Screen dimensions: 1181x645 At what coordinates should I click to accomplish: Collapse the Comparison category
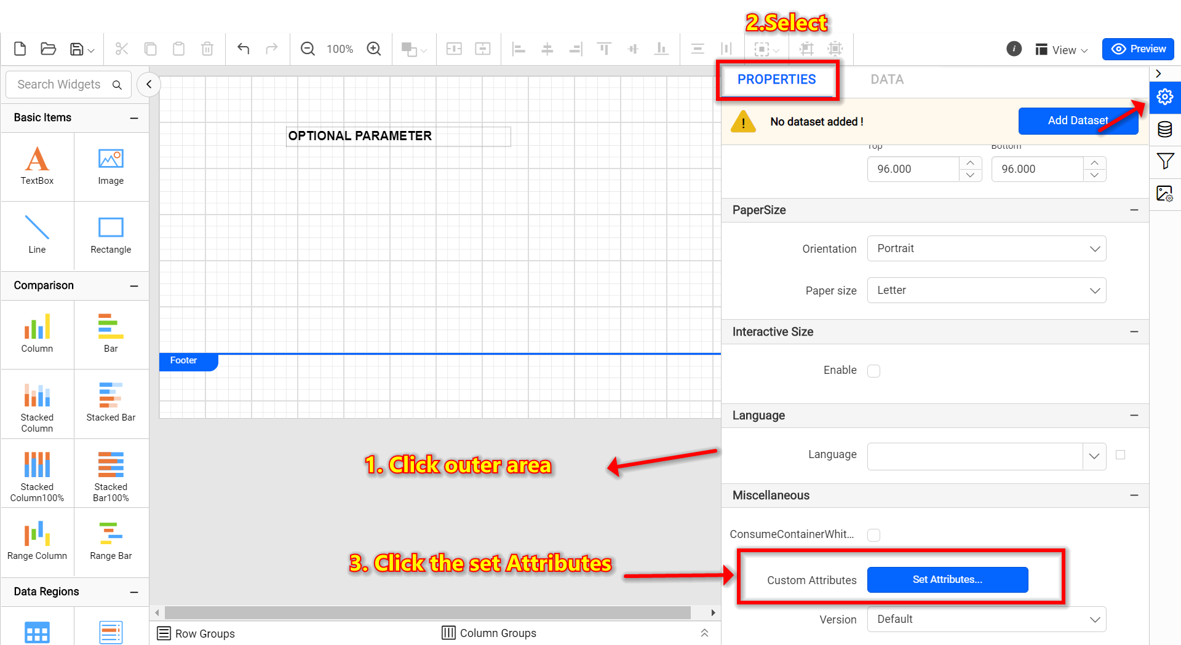pyautogui.click(x=134, y=286)
